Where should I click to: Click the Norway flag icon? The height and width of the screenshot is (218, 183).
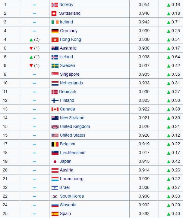(55, 5)
